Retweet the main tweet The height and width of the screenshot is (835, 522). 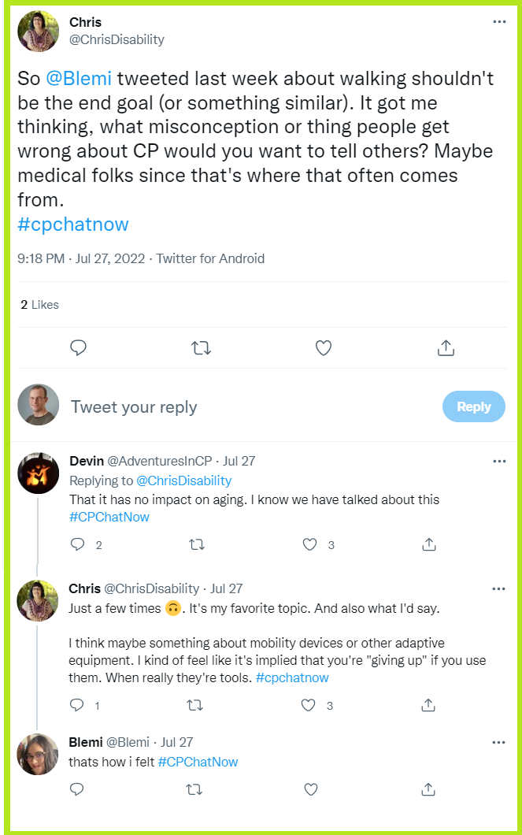[x=201, y=347]
